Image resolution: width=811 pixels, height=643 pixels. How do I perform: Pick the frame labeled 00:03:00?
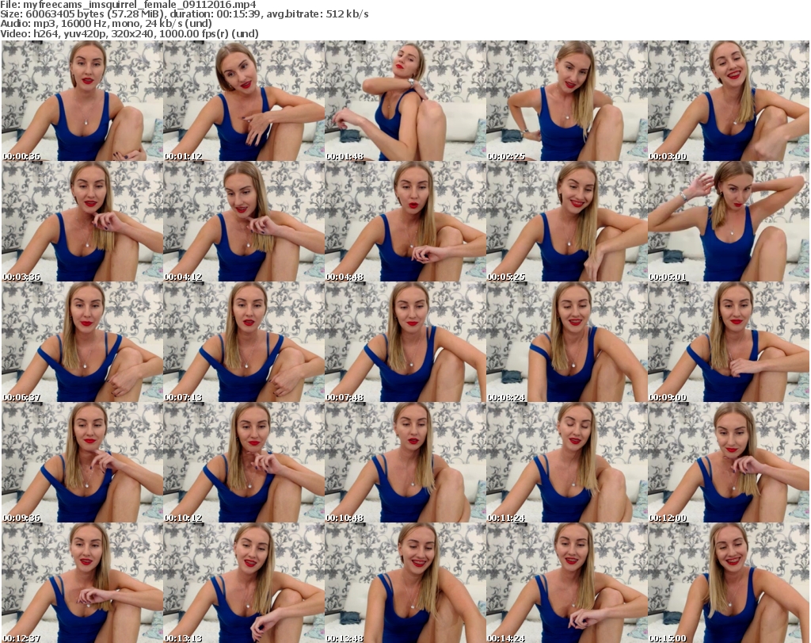[x=728, y=101]
